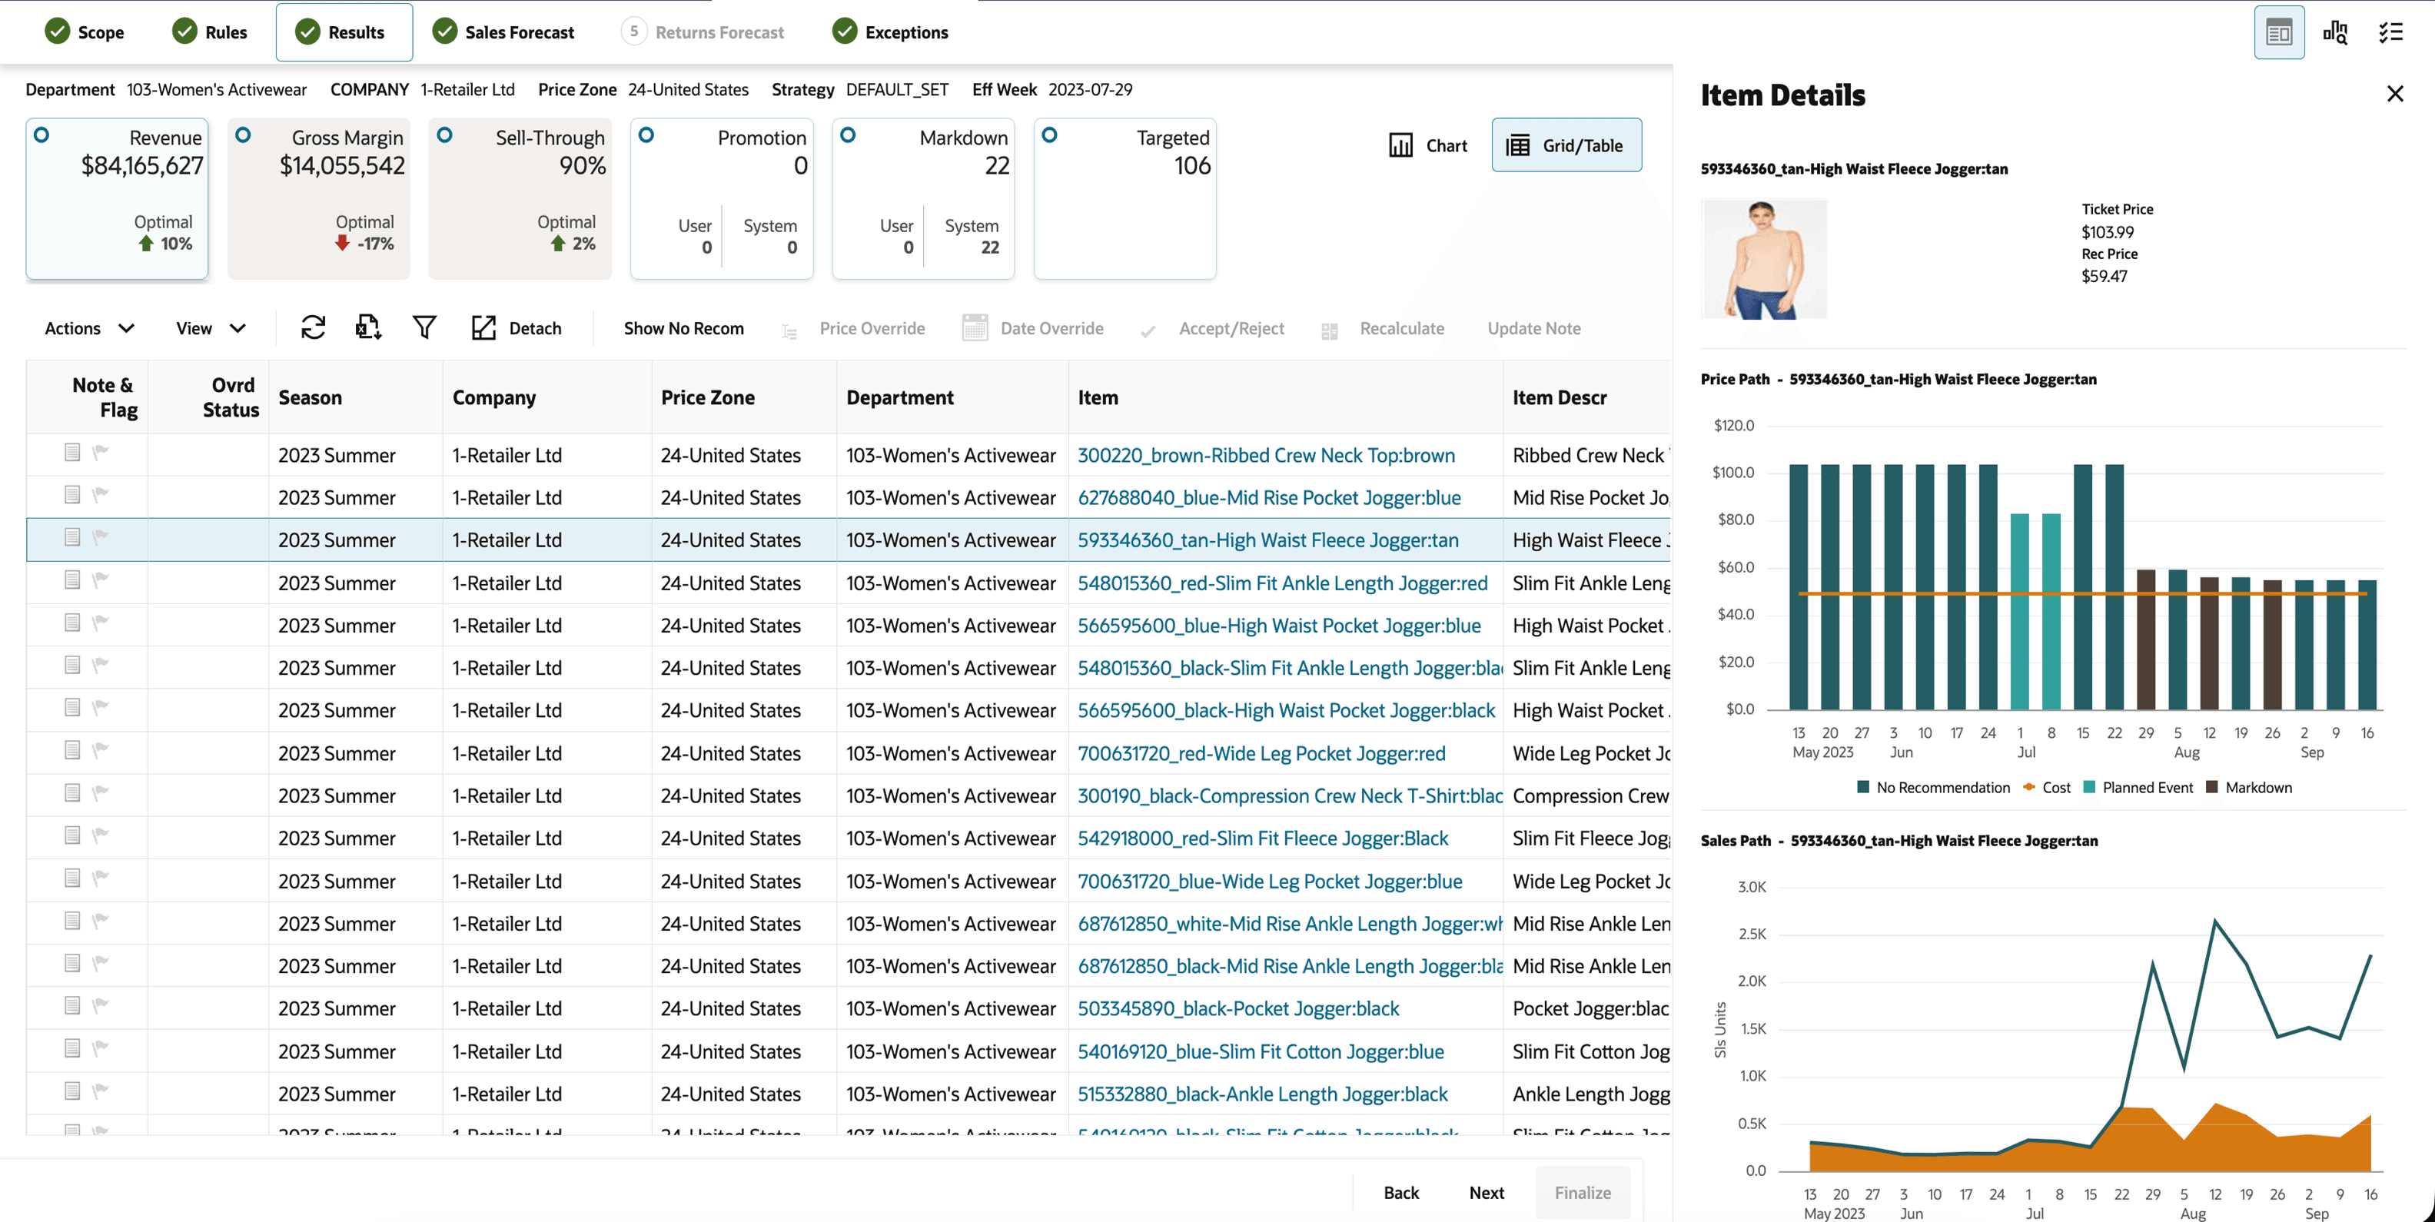
Task: Open the filter tool in the toolbar
Action: (x=424, y=328)
